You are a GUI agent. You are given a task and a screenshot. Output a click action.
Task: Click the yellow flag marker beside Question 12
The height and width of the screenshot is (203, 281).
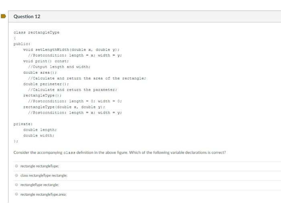pos(3,16)
